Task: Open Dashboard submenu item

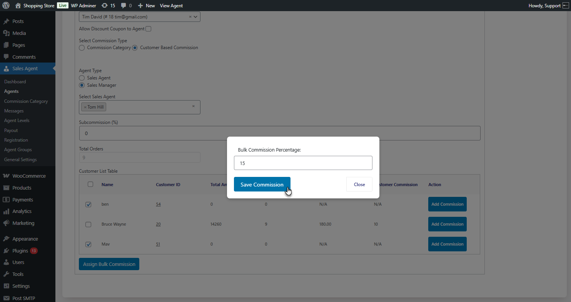Action: (15, 82)
